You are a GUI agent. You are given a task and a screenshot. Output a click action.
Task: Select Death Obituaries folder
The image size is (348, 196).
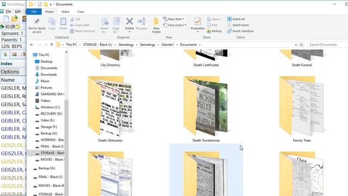[110, 109]
